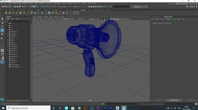The height and width of the screenshot is (110, 198).
Task: Switch to Poly Modeling shelf tab
Action: (x=21, y=10)
